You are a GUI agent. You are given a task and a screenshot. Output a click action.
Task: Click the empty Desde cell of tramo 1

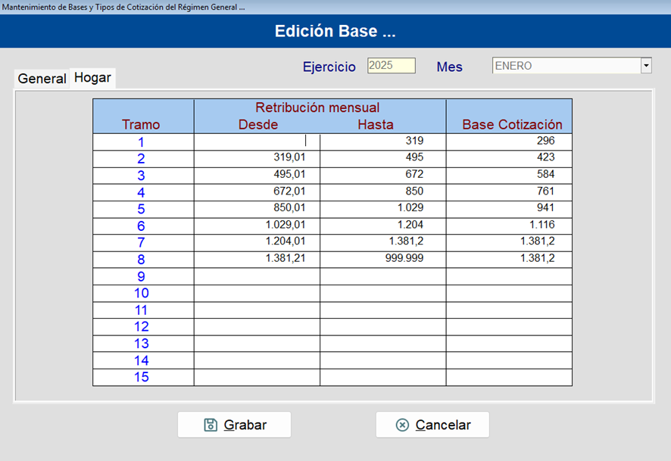coord(257,142)
